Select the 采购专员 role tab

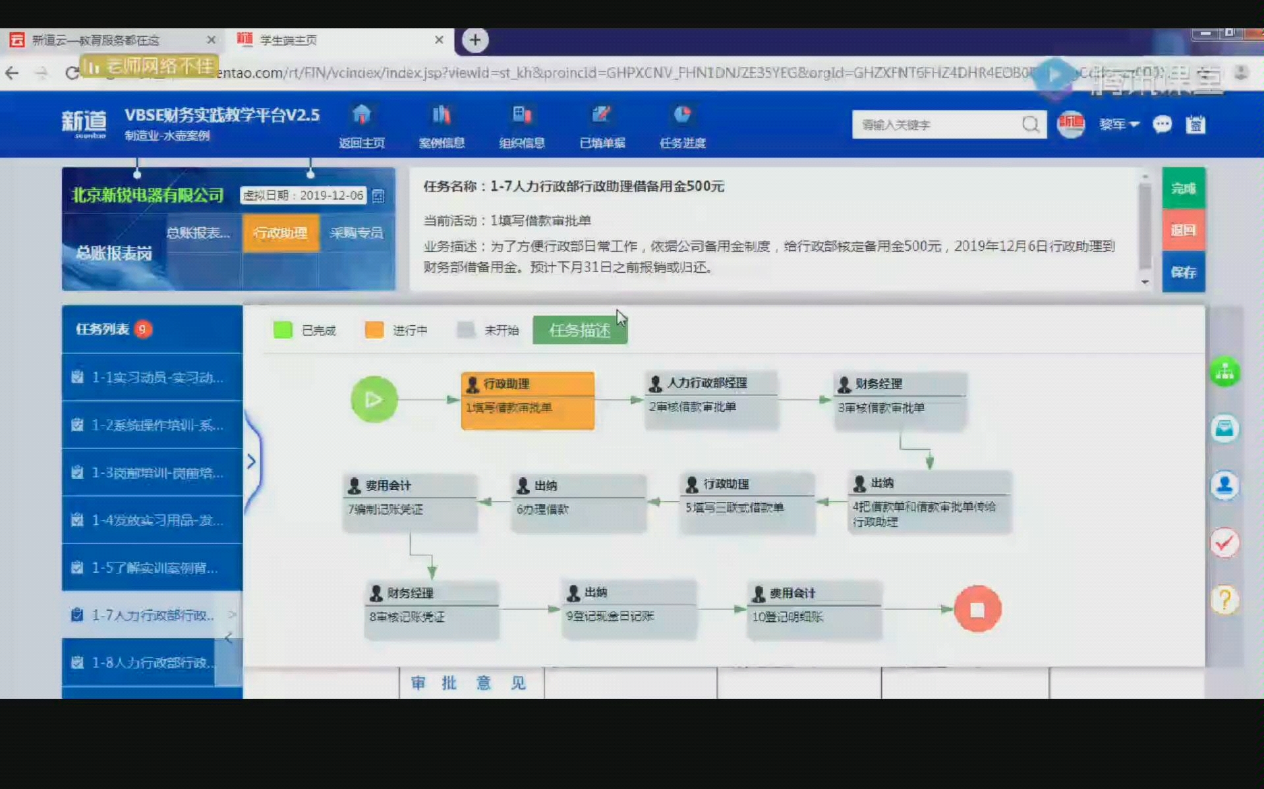[357, 232]
